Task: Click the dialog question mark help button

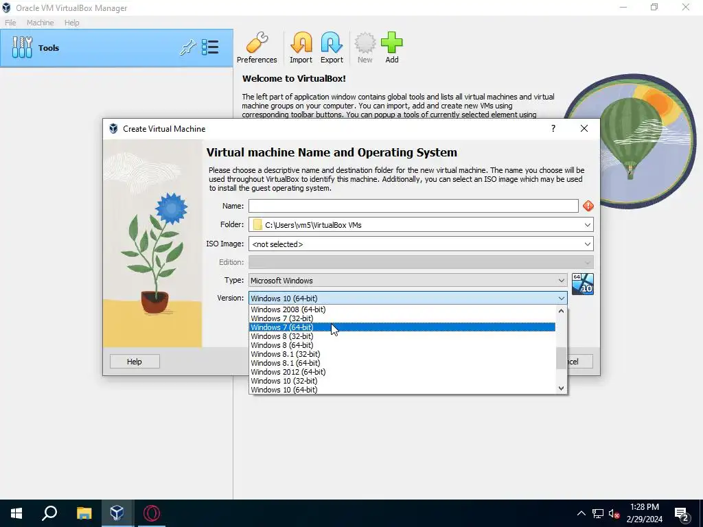Action: (553, 128)
